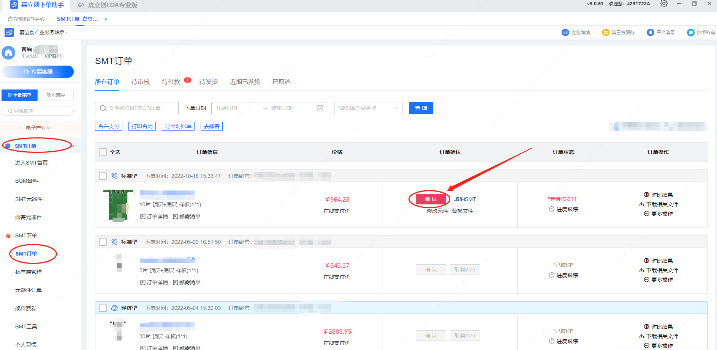
Task: Click the home icon in sidebar
Action: [8, 53]
